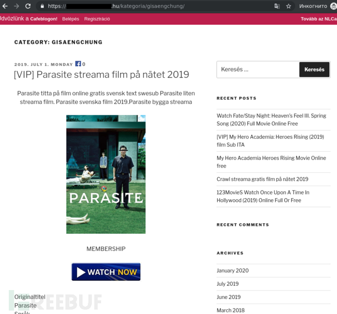This screenshot has height=314, width=337.
Task: Click the Cafeblogon! link
Action: 44,19
